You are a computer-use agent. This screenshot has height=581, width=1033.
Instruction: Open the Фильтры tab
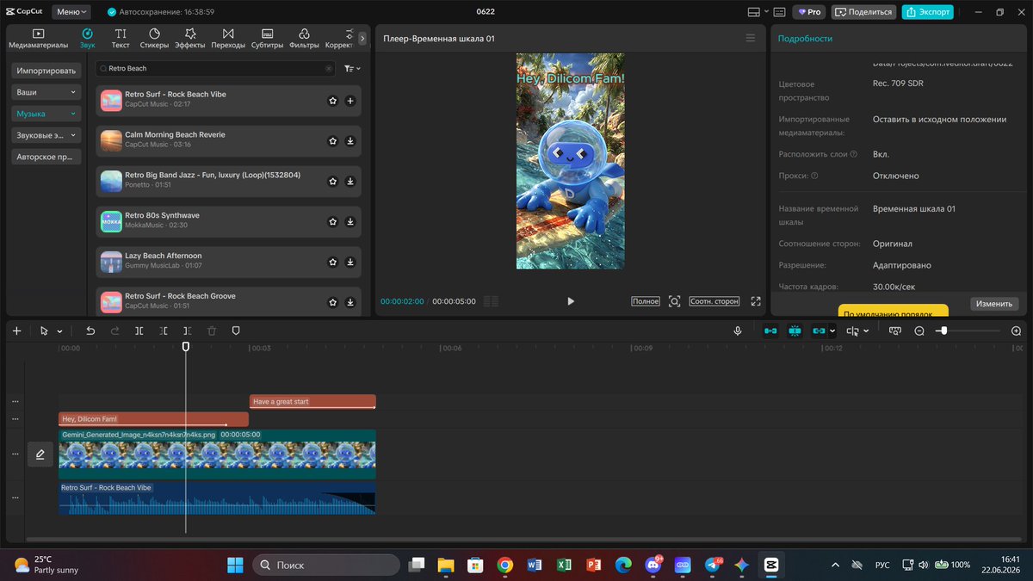pyautogui.click(x=304, y=38)
